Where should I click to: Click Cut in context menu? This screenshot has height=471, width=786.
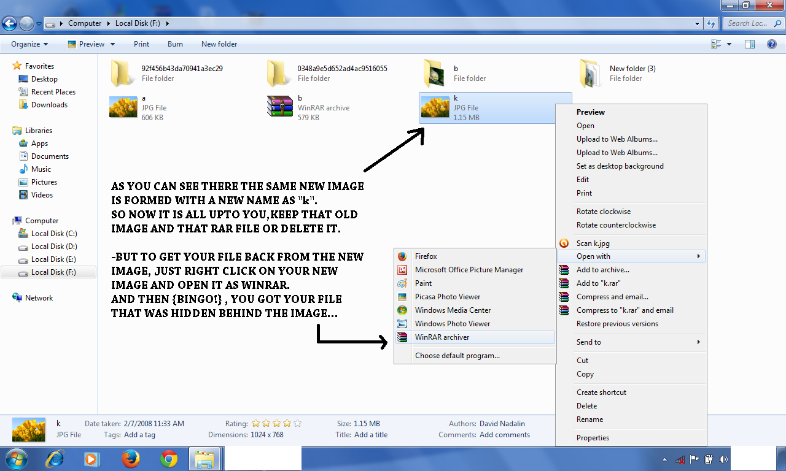point(631,361)
